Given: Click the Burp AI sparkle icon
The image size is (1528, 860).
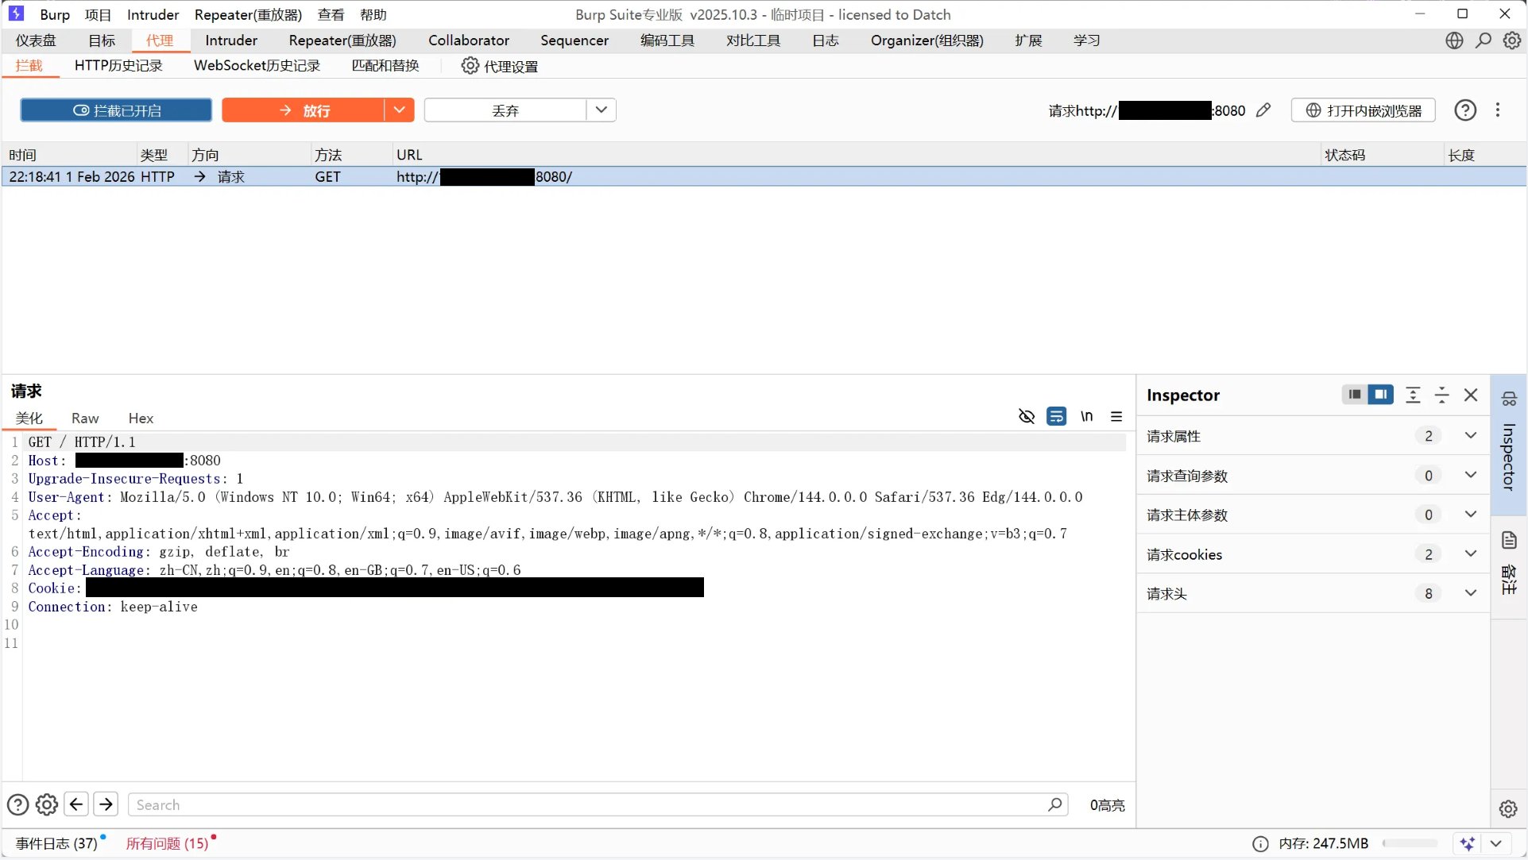Looking at the screenshot, I should coord(1467,843).
